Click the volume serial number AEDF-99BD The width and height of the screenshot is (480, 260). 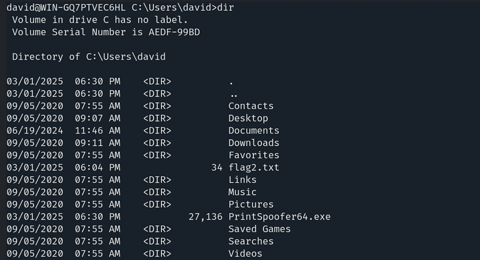tap(174, 32)
